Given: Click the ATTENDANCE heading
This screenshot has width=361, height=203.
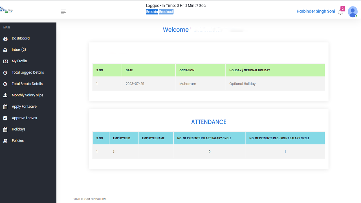Looking at the screenshot, I should click(x=209, y=122).
